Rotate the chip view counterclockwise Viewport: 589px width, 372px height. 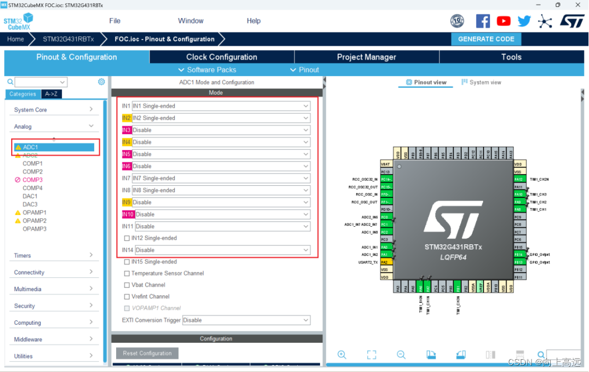click(461, 354)
